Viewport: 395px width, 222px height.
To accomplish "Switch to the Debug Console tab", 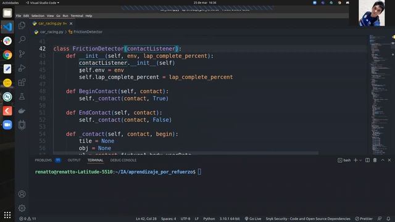I will tap(123, 160).
